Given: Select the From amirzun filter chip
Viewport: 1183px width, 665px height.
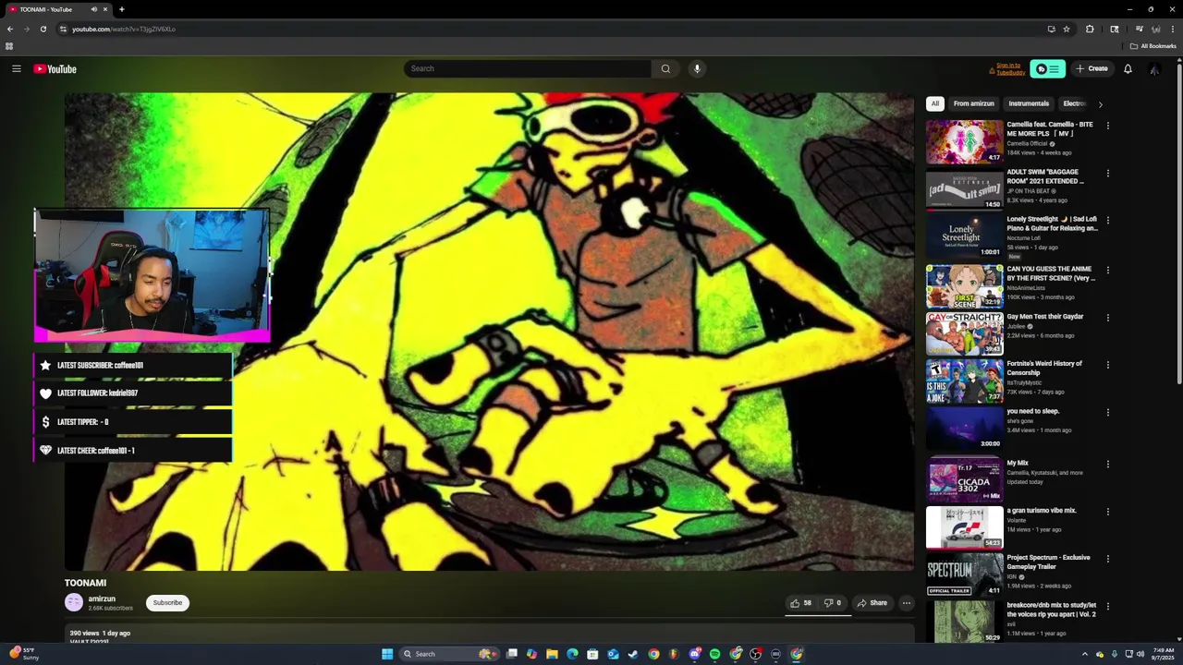Looking at the screenshot, I should coord(974,103).
